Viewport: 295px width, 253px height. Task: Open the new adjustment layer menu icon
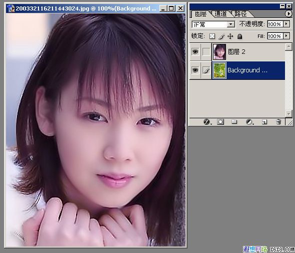[x=249, y=122]
